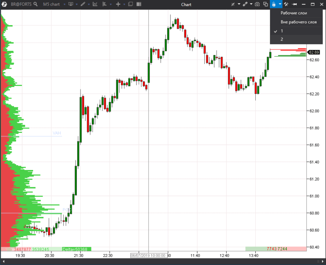
Task: Click the duplicate chart window icon
Action: pyautogui.click(x=266, y=4)
